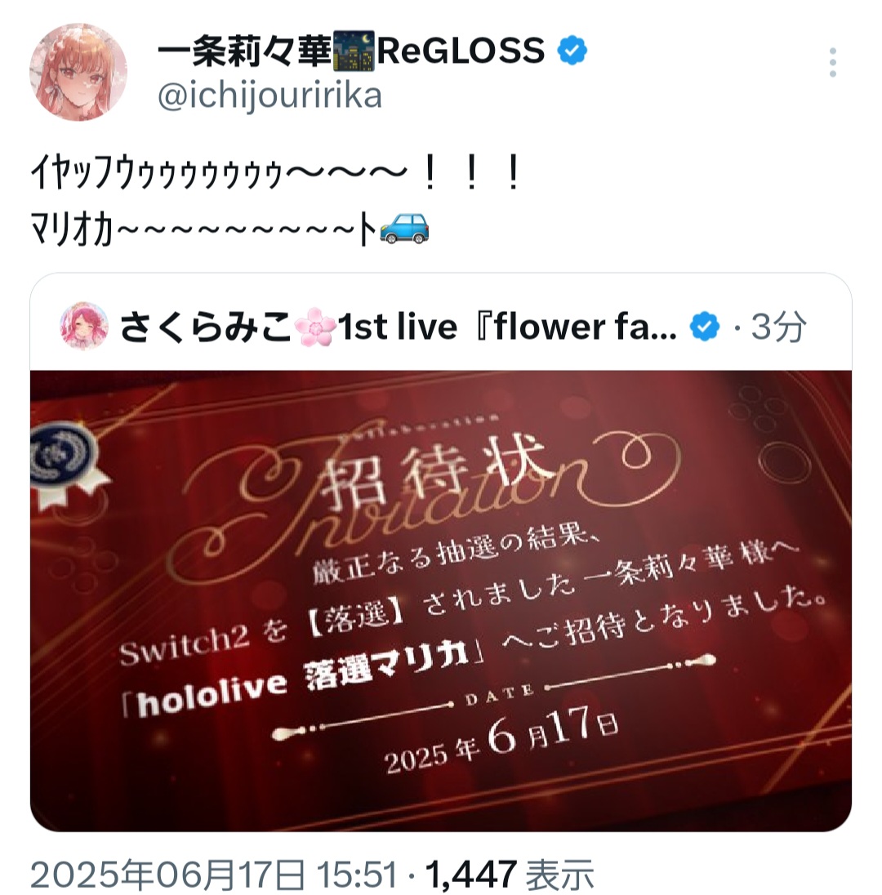Open the round profile avatar of 一条莉々華
This screenshot has height=895, width=882.
78,73
